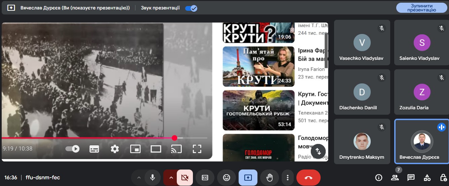Image resolution: width=449 pixels, height=186 pixels.
Task: Toggle the microphone button in the call bar
Action: pyautogui.click(x=153, y=178)
